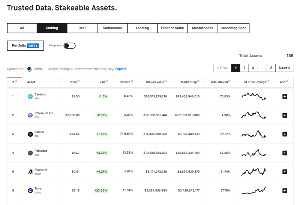Open the Lending tab
This screenshot has width=300, height=205.
(x=142, y=28)
